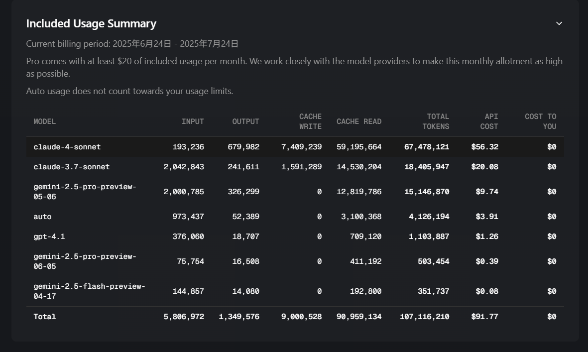Click cache read value 411,192

[365, 262]
